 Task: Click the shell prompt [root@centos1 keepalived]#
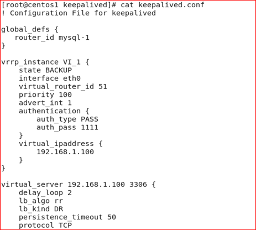coord(59,5)
